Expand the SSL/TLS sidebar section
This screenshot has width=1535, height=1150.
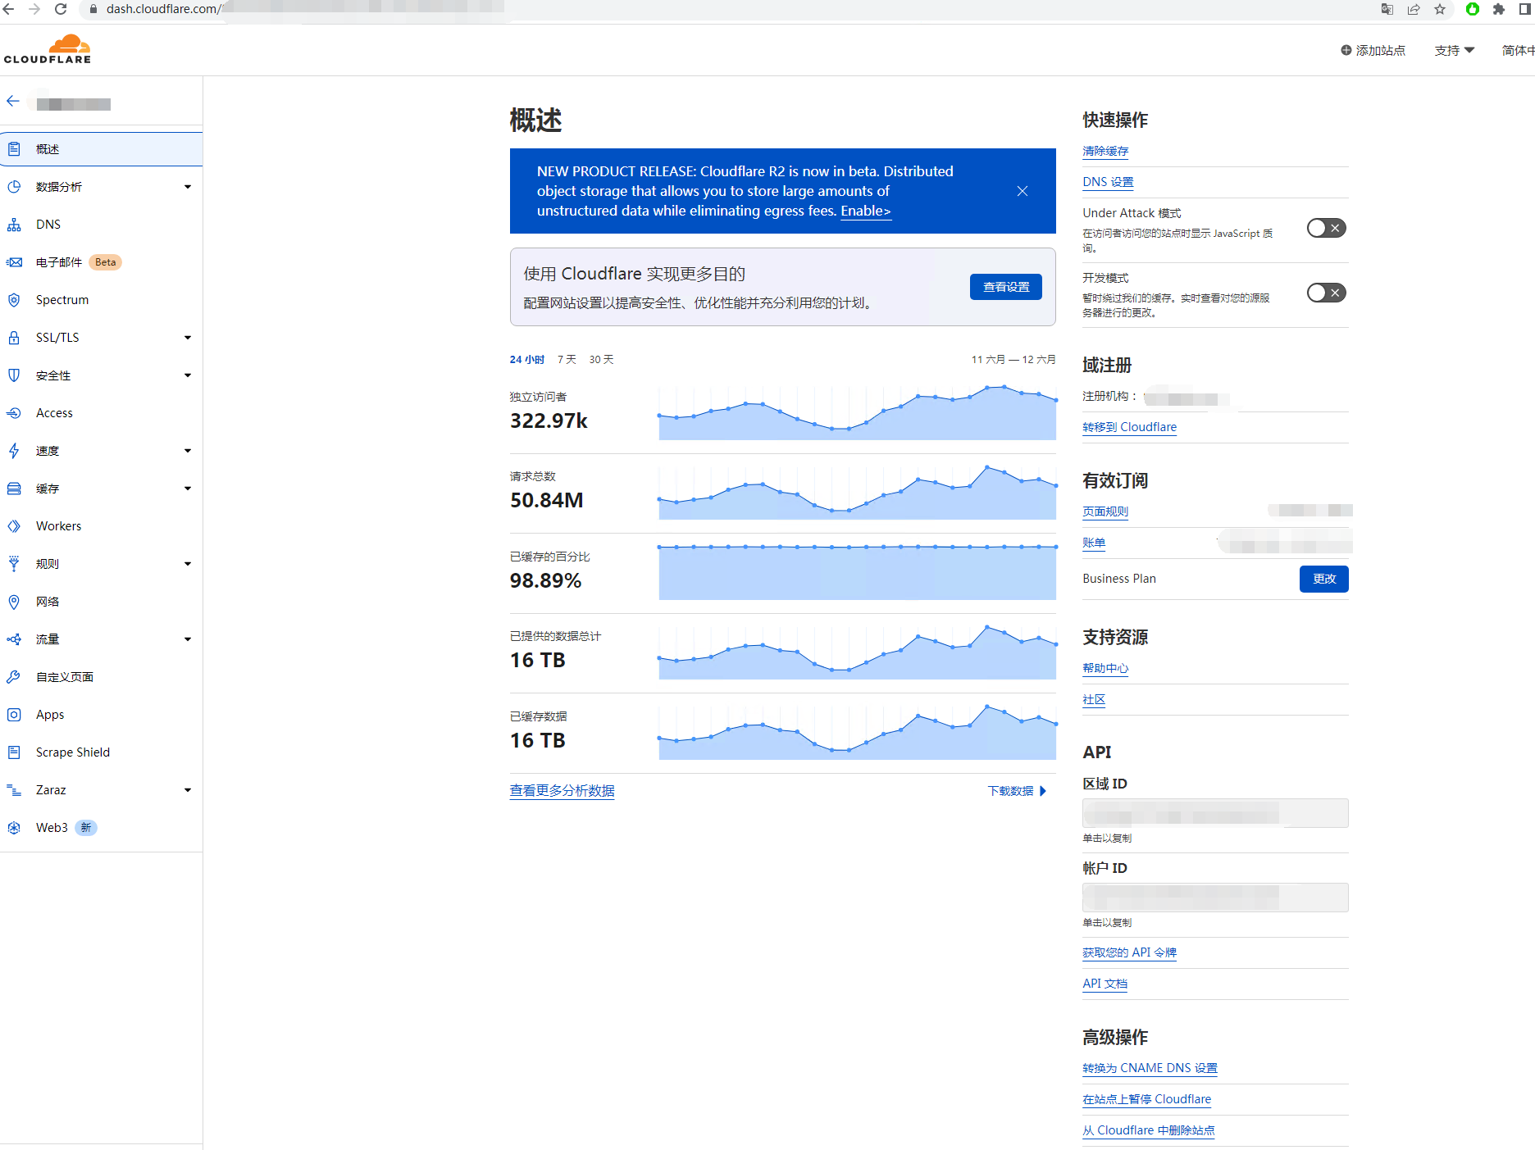pyautogui.click(x=188, y=338)
